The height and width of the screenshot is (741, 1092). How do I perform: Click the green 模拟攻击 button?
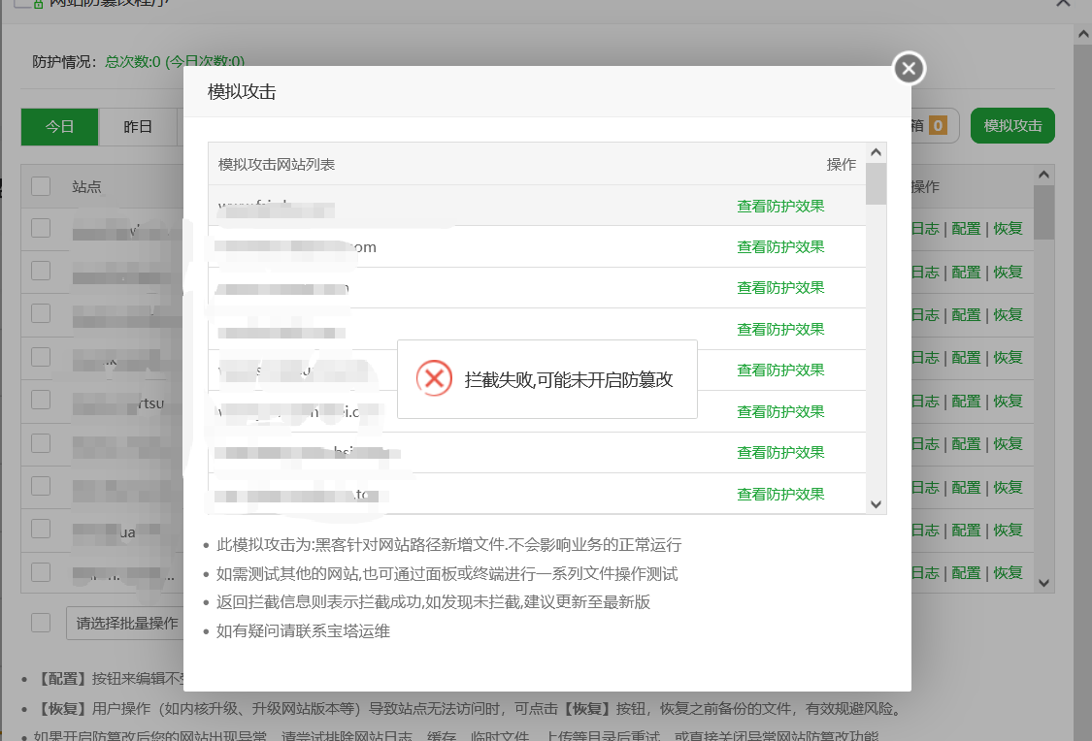click(1012, 126)
